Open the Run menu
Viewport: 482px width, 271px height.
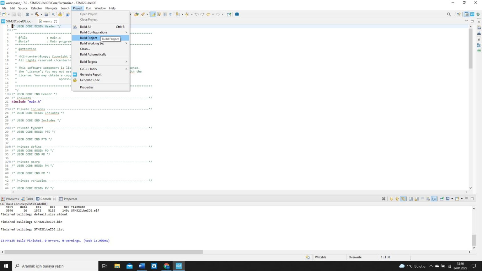pos(88,8)
